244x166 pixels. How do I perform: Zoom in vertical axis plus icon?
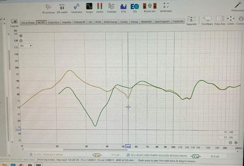[21, 36]
